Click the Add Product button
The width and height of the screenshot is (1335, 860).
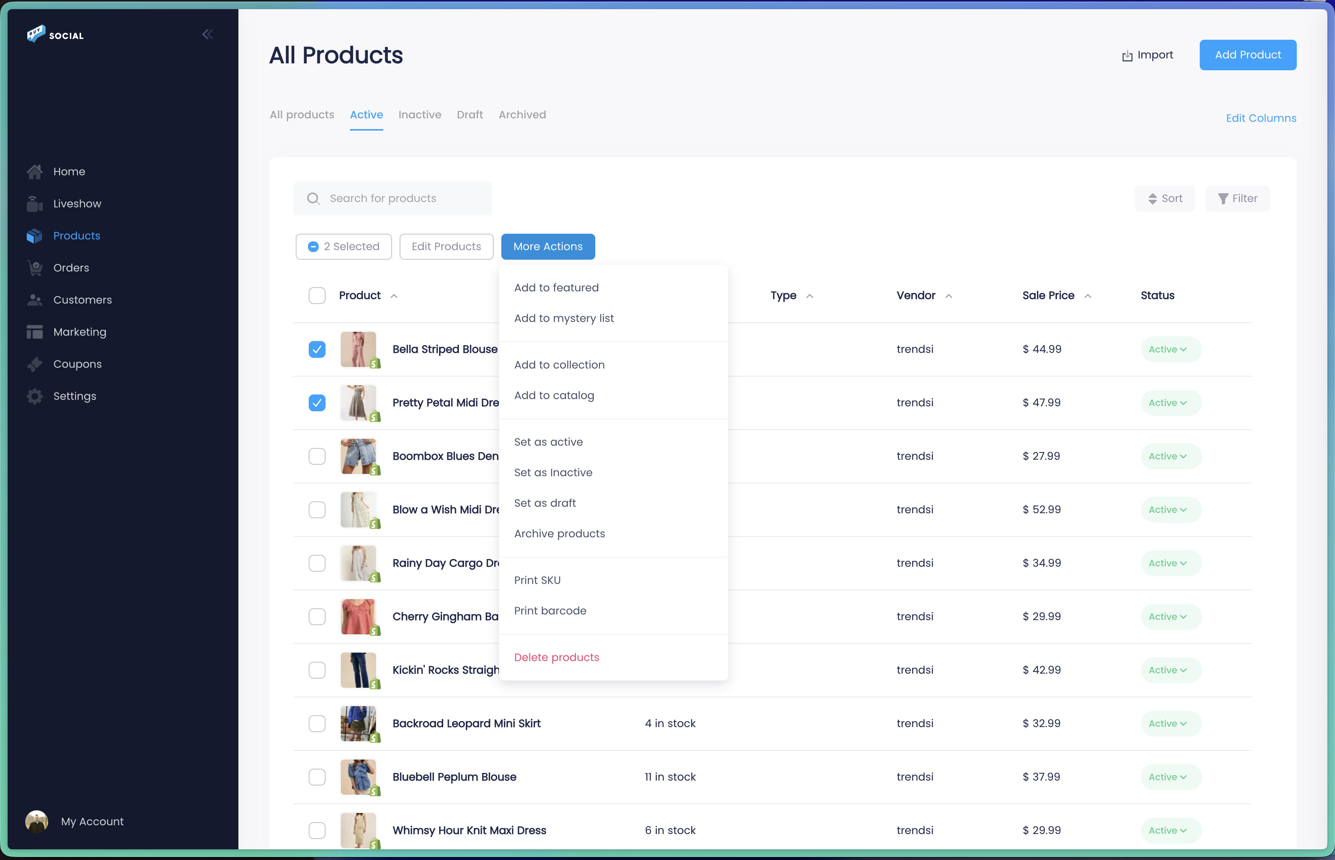tap(1247, 55)
